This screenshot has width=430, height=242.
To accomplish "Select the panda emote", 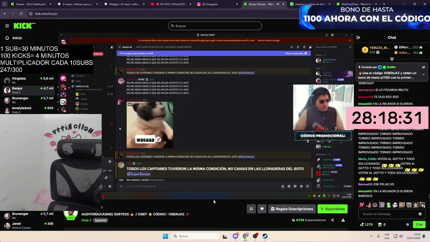I will [395, 205].
